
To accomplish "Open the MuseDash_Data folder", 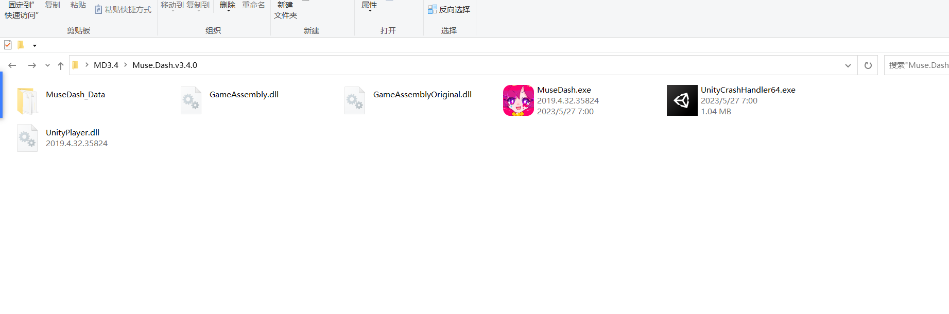I will click(27, 100).
